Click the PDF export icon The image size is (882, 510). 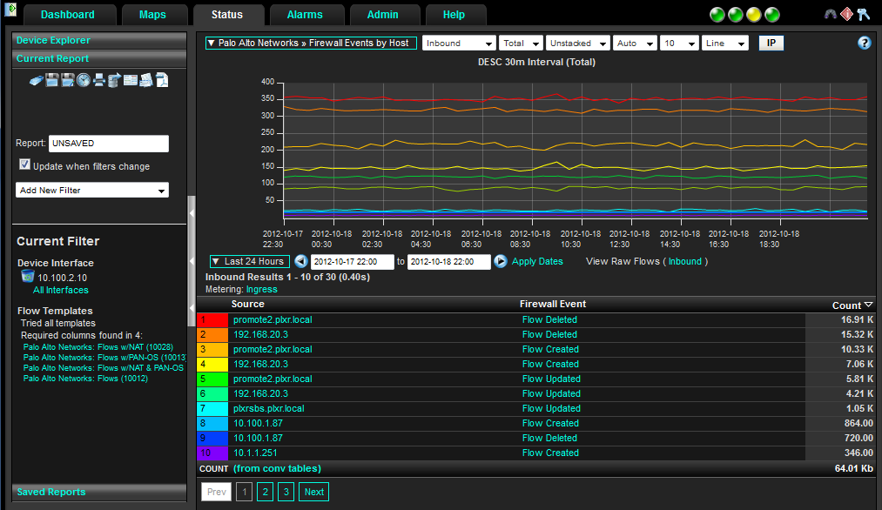point(162,80)
